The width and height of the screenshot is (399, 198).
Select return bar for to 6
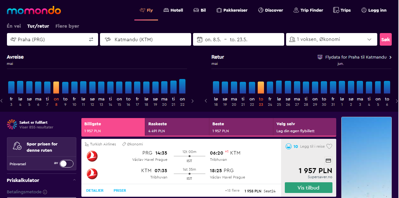[387, 87]
